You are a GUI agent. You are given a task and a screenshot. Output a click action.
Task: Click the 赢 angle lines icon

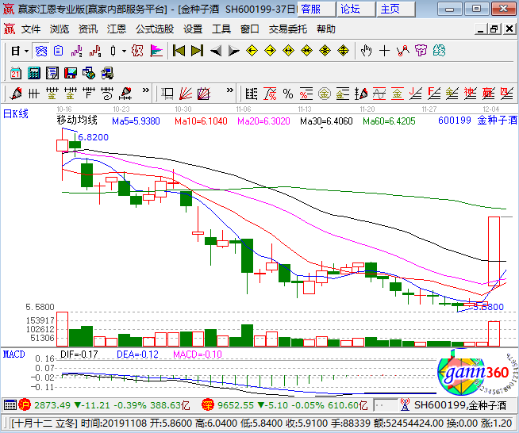click(489, 94)
